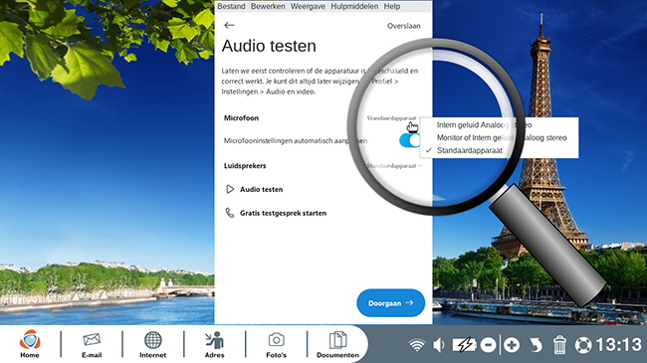
Task: Click the blue Doorgaan button
Action: pyautogui.click(x=390, y=302)
